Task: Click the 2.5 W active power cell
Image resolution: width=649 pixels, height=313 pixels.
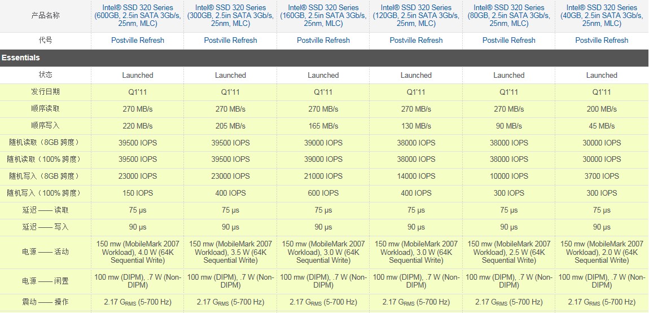Action: click(508, 252)
